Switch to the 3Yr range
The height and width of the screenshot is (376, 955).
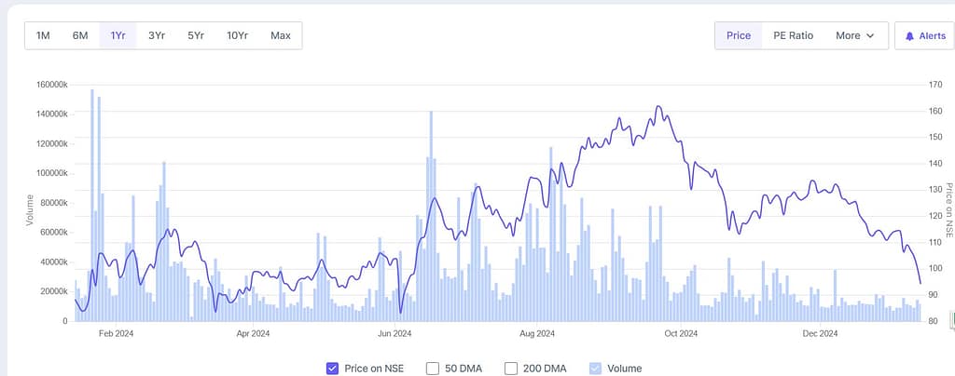(157, 36)
